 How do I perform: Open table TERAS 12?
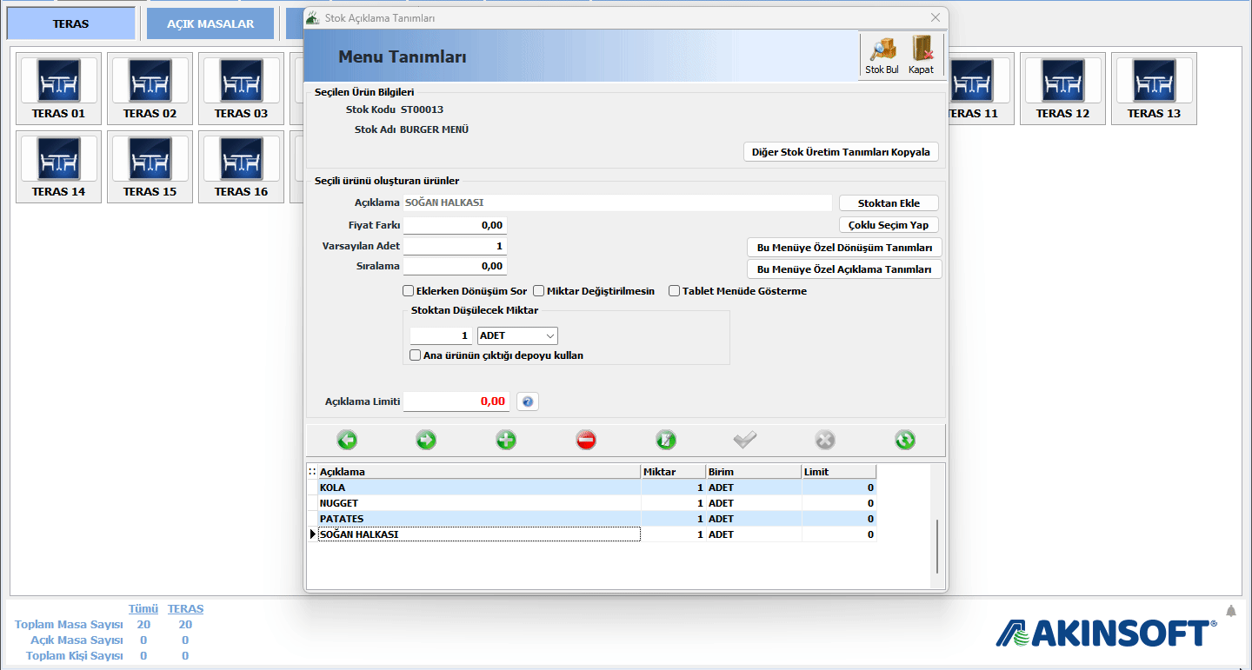1062,89
